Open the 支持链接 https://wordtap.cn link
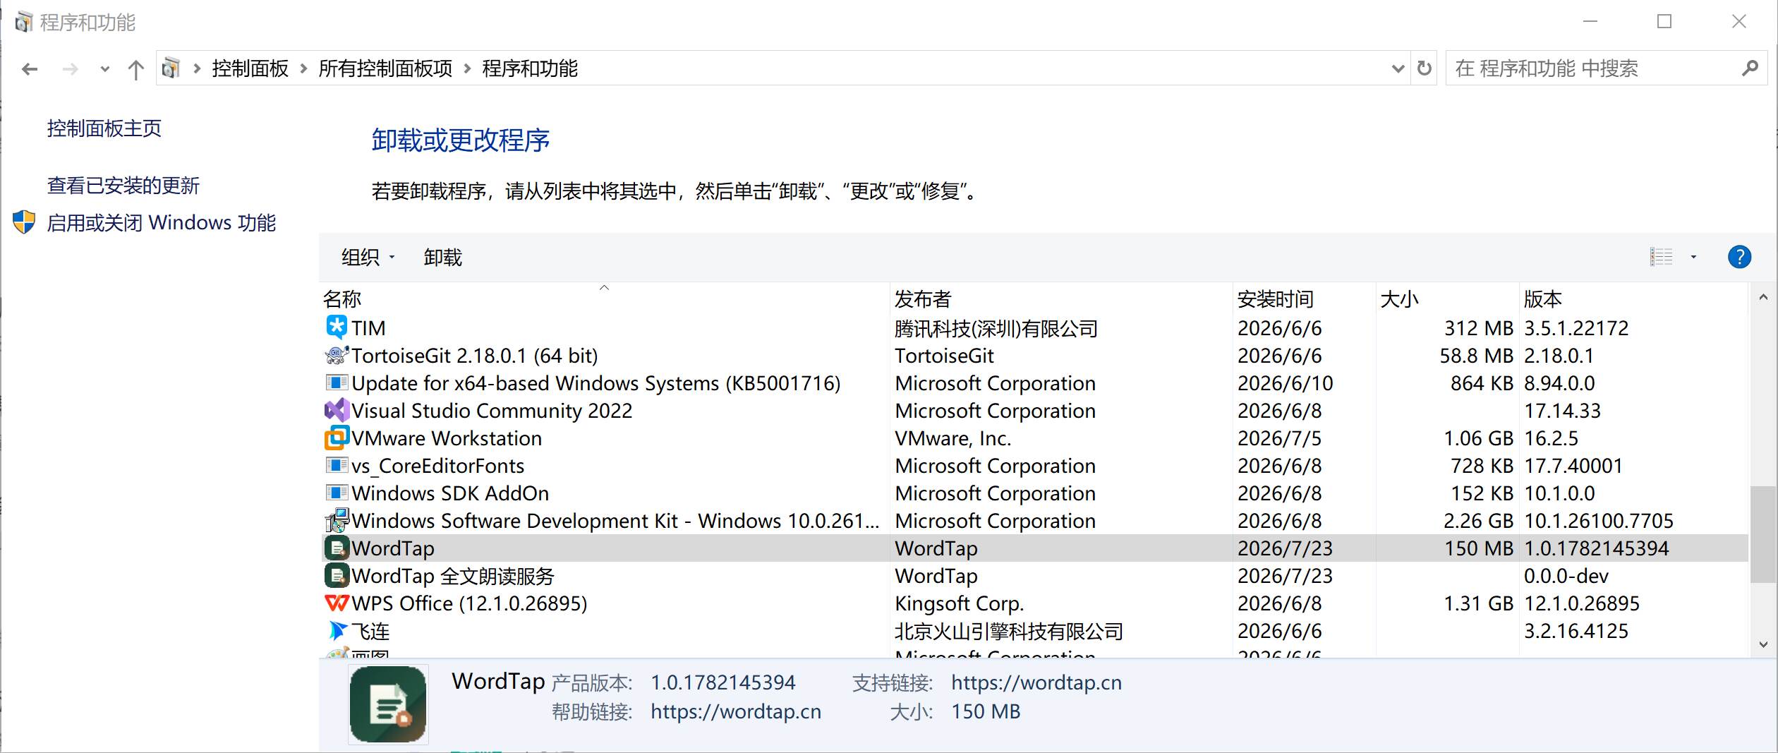1778x753 pixels. (x=1036, y=682)
